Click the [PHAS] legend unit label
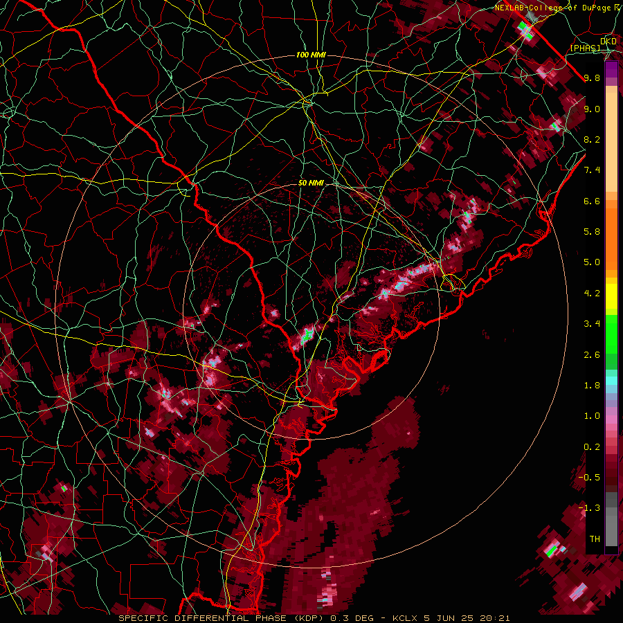623x623 pixels. point(585,48)
